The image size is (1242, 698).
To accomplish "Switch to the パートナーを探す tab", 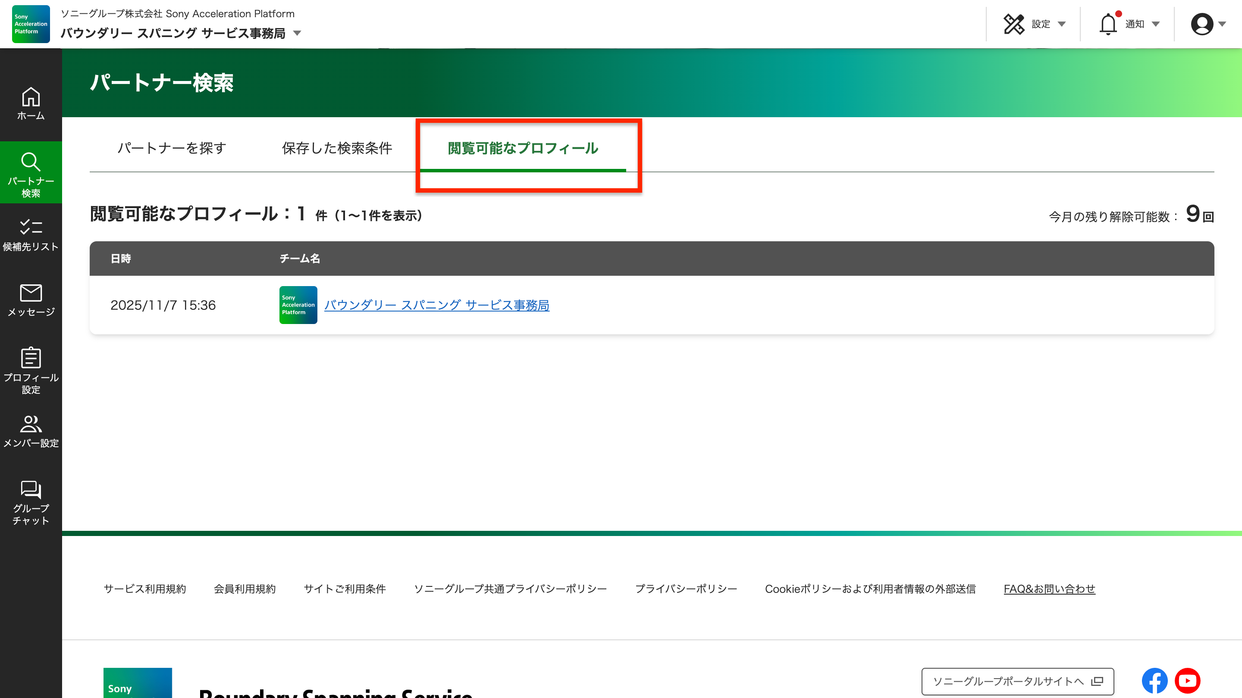I will coord(171,148).
